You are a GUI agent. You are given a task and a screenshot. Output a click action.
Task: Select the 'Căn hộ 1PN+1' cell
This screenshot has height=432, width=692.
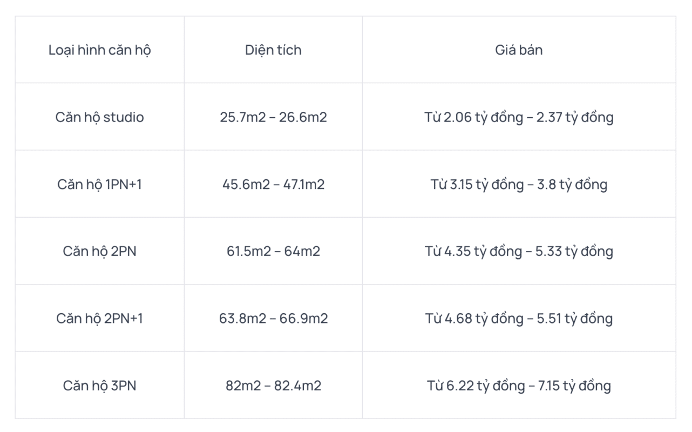100,184
